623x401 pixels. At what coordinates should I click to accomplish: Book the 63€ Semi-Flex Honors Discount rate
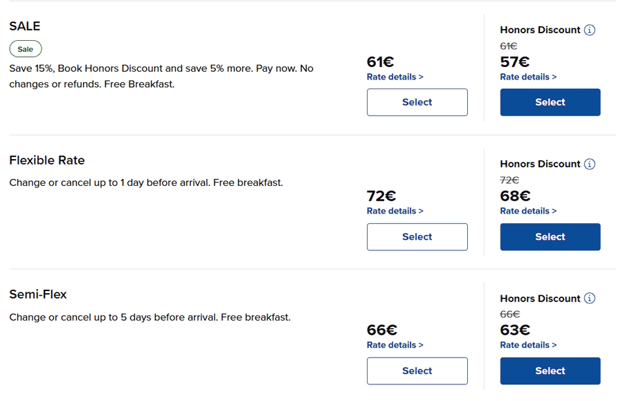[x=550, y=371]
